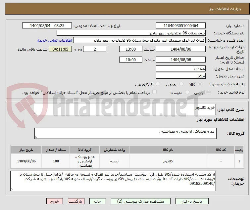
Task: Click the deadline time 13:00 field
Action: [131, 49]
